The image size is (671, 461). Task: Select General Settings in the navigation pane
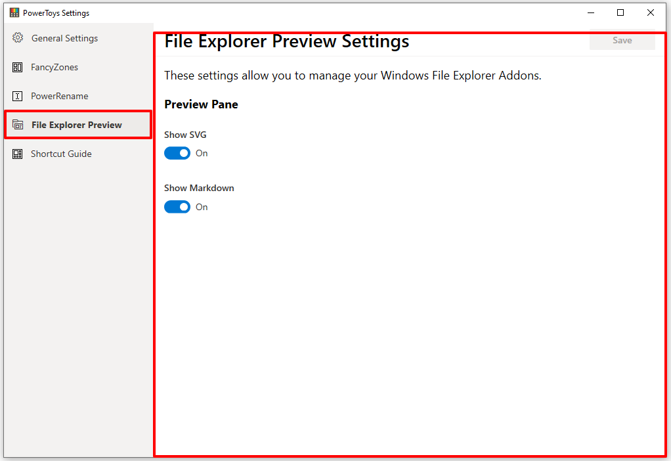click(x=64, y=38)
